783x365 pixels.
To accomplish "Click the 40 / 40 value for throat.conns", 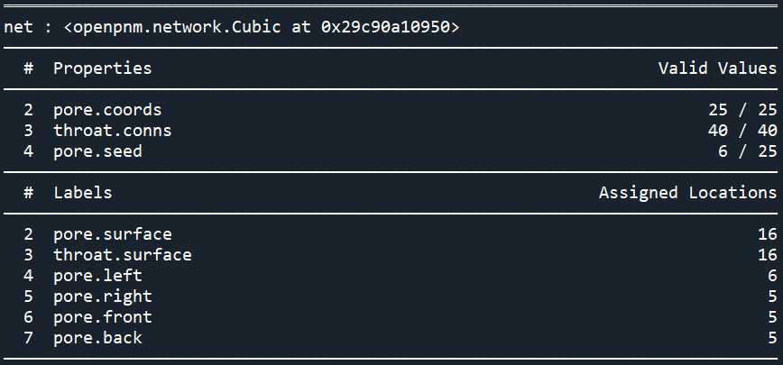I will click(742, 131).
